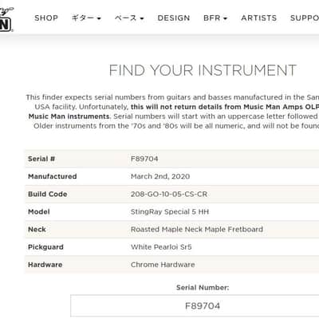The height and width of the screenshot is (319, 319).
Task: Select the bold Music Man instruments text
Action: 69,116
